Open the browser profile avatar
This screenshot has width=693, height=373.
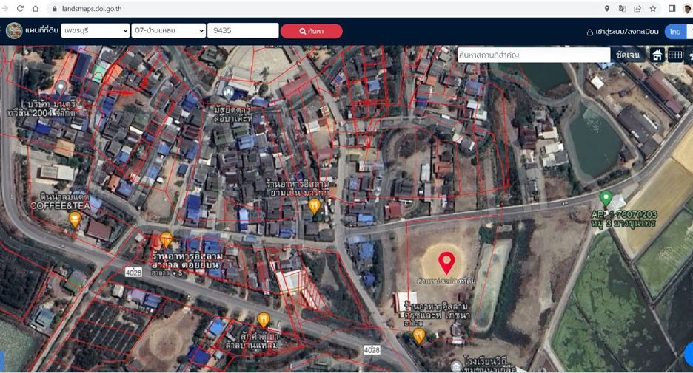coord(687,8)
